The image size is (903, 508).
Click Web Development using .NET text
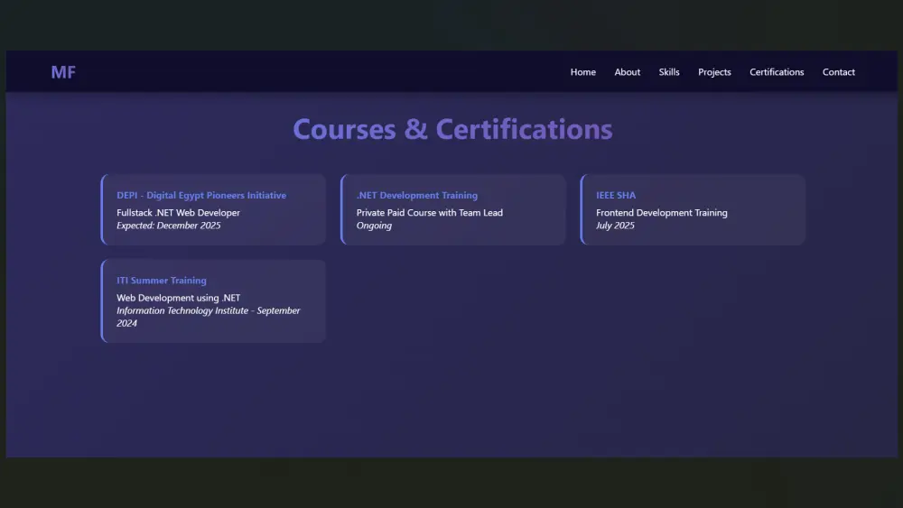(178, 298)
